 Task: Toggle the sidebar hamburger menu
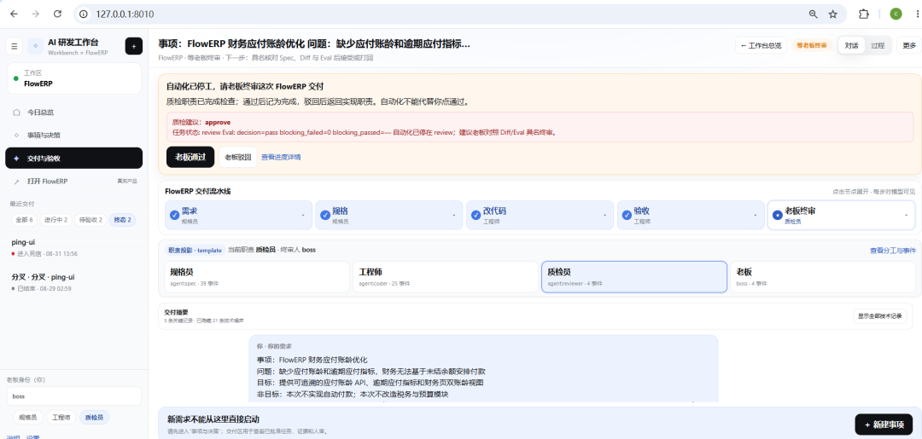15,46
